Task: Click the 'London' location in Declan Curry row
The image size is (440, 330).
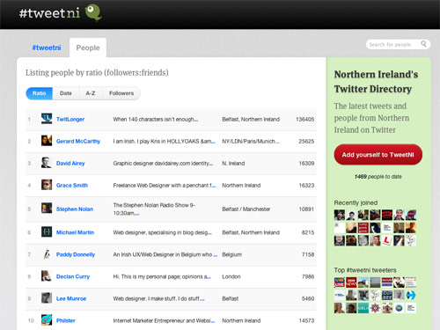Action: (231, 276)
